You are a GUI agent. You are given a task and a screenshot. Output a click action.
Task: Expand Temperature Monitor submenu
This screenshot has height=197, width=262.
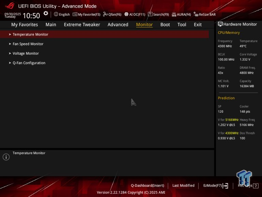click(30, 34)
